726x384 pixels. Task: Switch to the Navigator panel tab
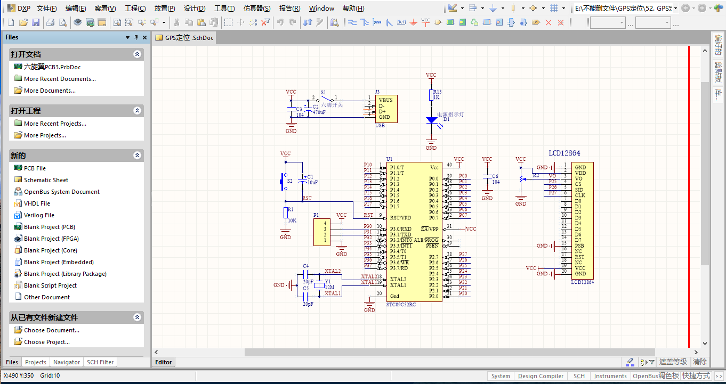coord(67,362)
